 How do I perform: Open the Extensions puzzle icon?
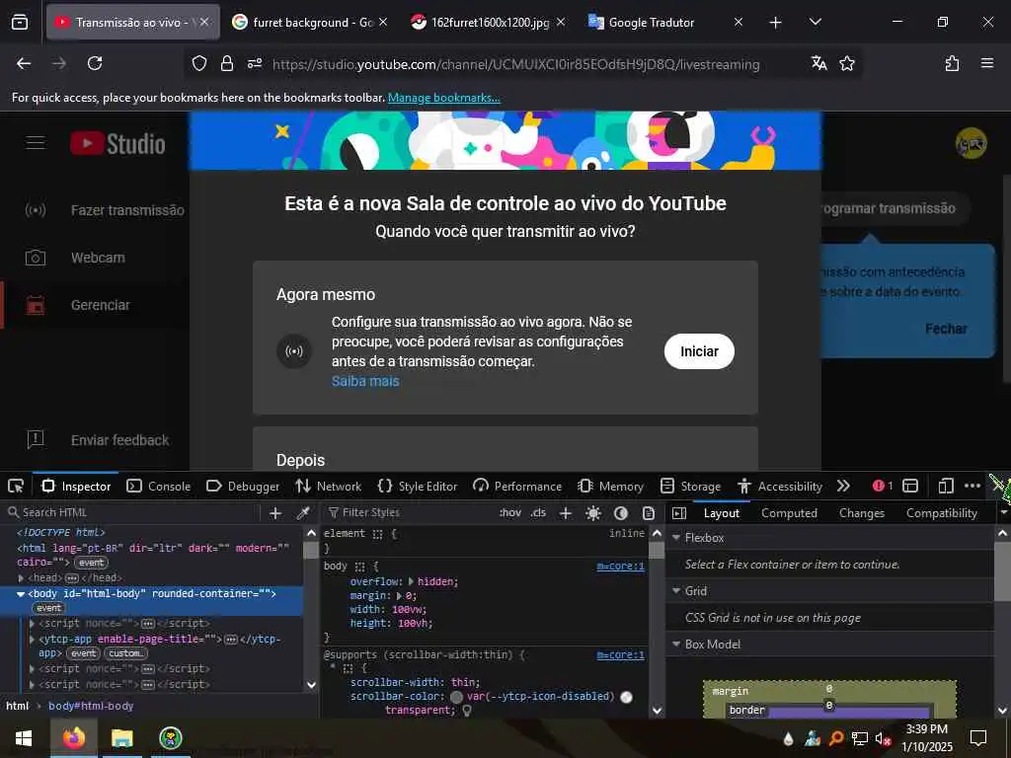pyautogui.click(x=952, y=63)
